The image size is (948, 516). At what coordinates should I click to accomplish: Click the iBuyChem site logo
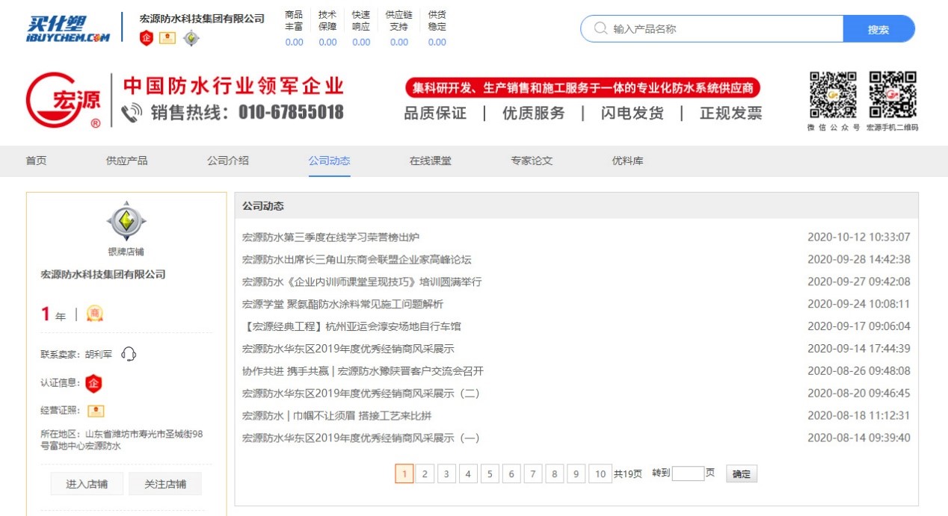click(x=68, y=28)
